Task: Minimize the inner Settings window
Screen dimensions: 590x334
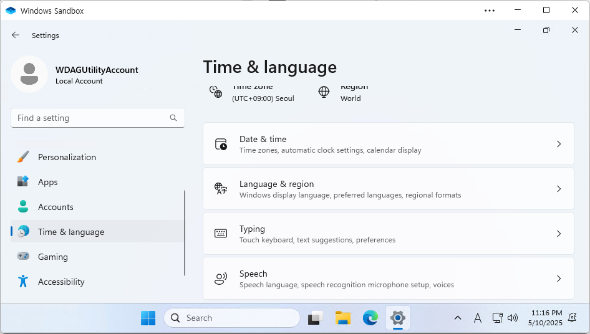Action: (x=518, y=30)
